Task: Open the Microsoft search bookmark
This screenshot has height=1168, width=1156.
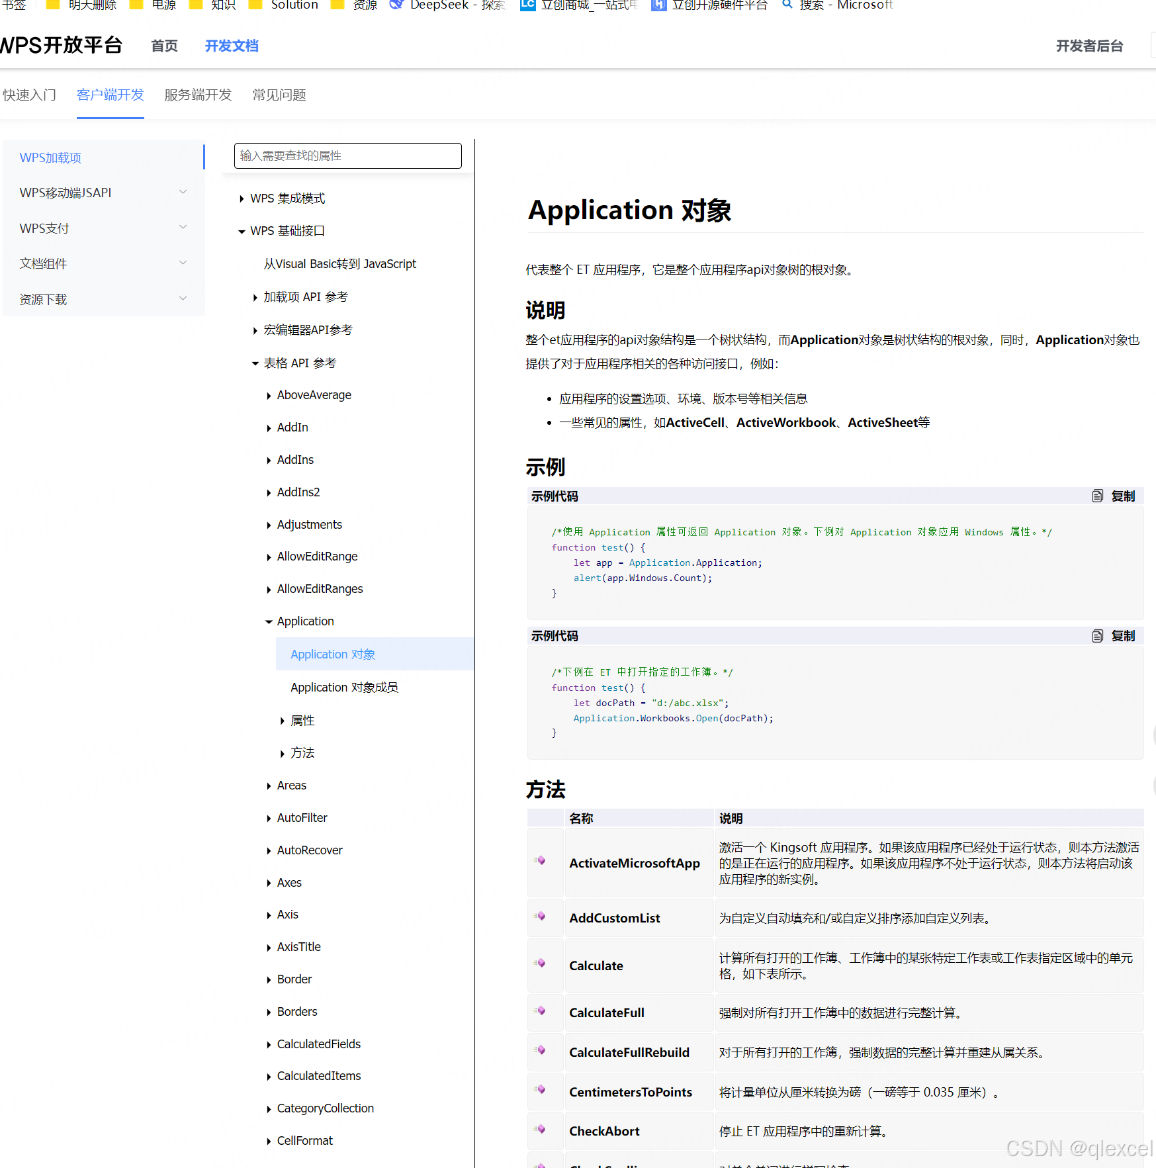Action: tap(837, 5)
